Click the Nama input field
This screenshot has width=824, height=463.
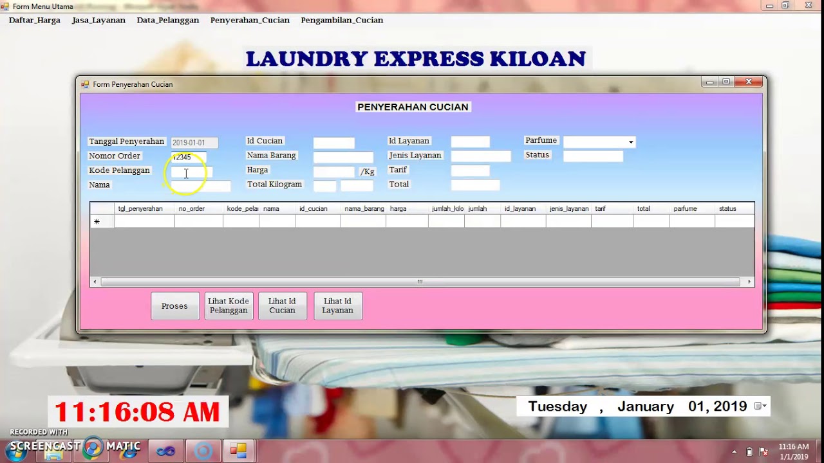tap(200, 186)
